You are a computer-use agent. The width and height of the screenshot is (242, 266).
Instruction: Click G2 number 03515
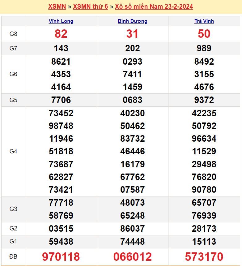[x=61, y=229]
